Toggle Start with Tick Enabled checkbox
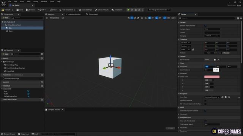 (205, 121)
